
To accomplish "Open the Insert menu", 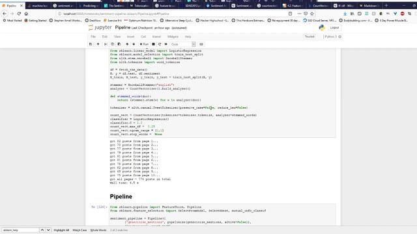I will 130,36.
